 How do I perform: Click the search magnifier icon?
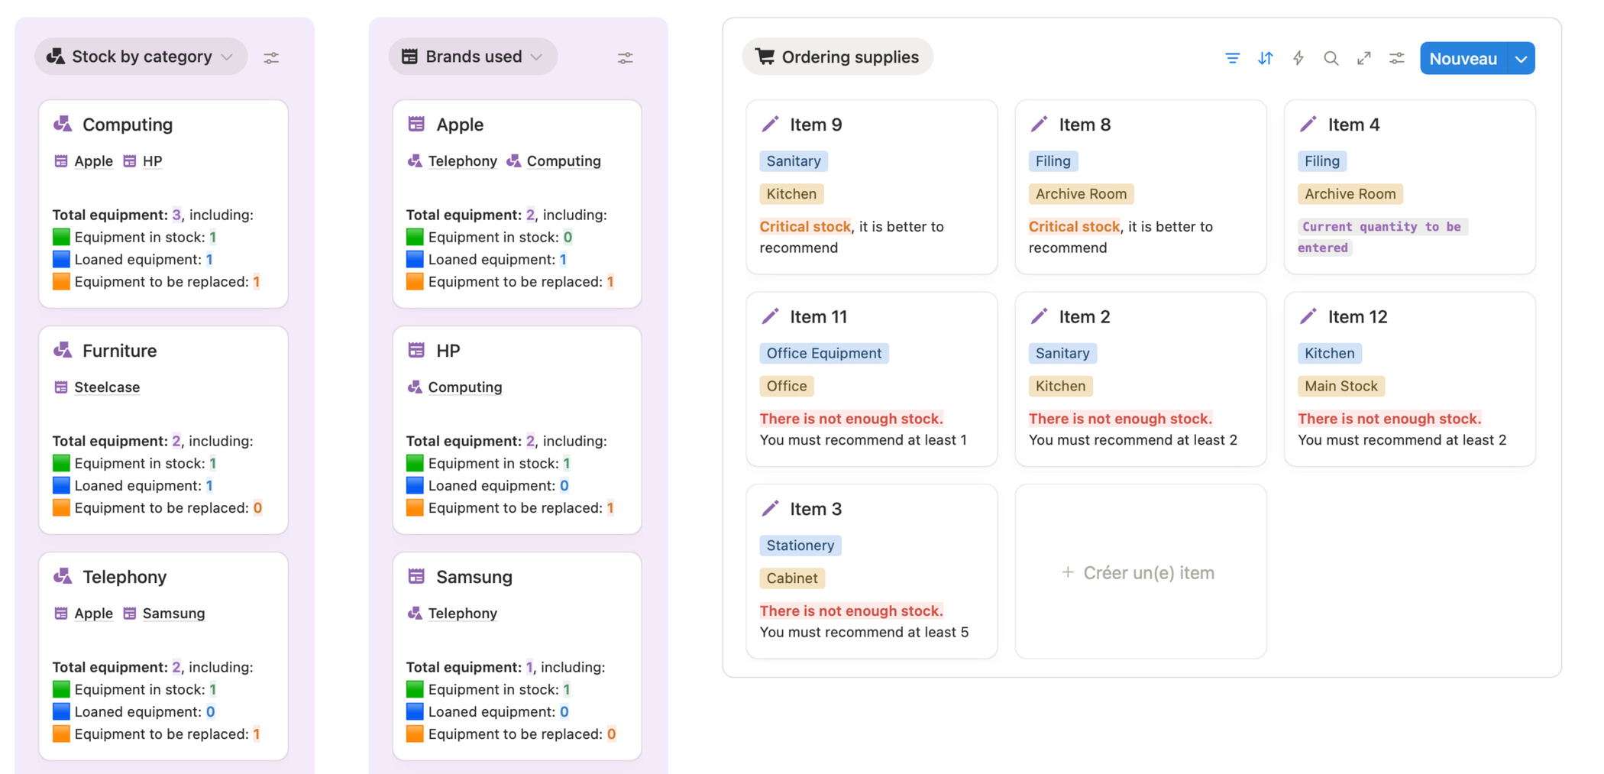pyautogui.click(x=1331, y=58)
